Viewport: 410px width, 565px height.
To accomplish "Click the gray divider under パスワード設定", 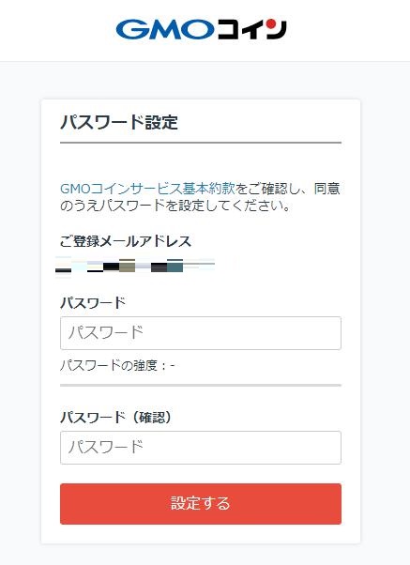I will click(x=201, y=143).
